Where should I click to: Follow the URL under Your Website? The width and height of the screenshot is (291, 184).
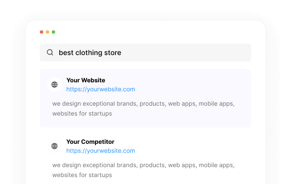tap(100, 89)
